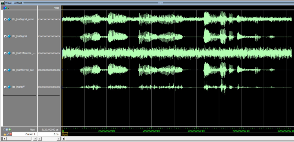
Task: Click the filtered_out value 0000000000000000
Action: pos(49,70)
